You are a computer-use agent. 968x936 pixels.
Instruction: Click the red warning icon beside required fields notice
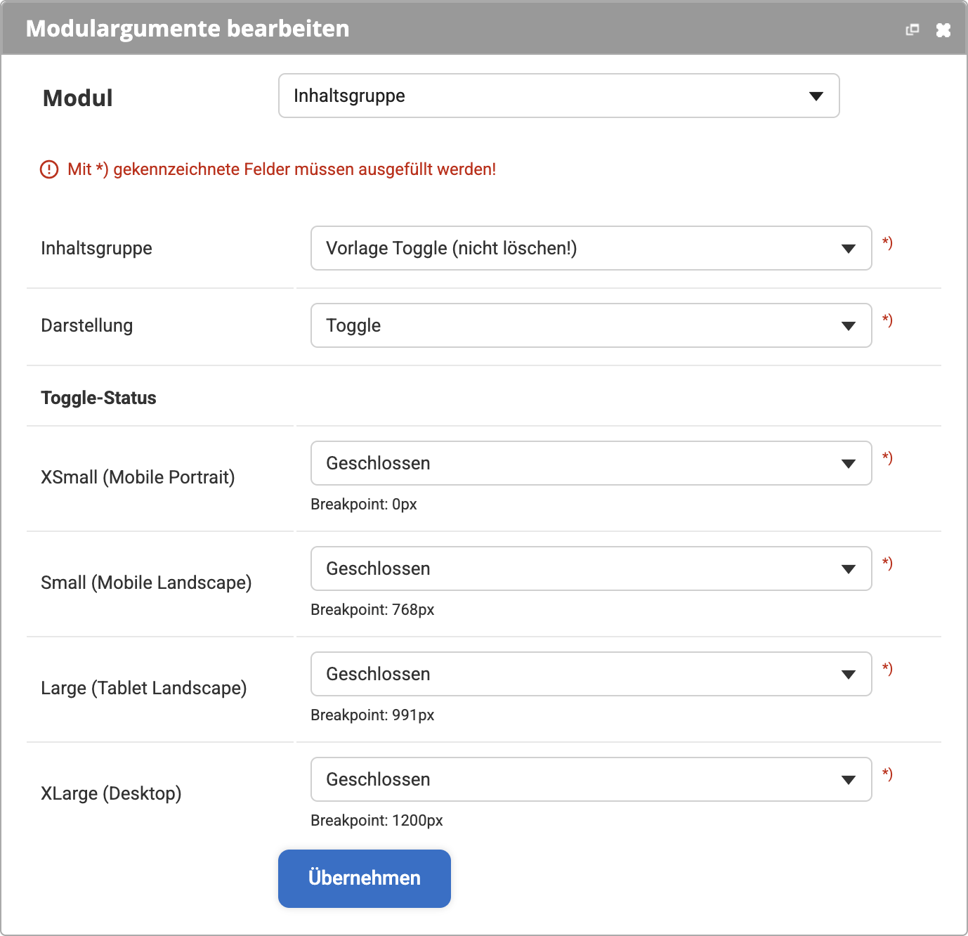[49, 169]
